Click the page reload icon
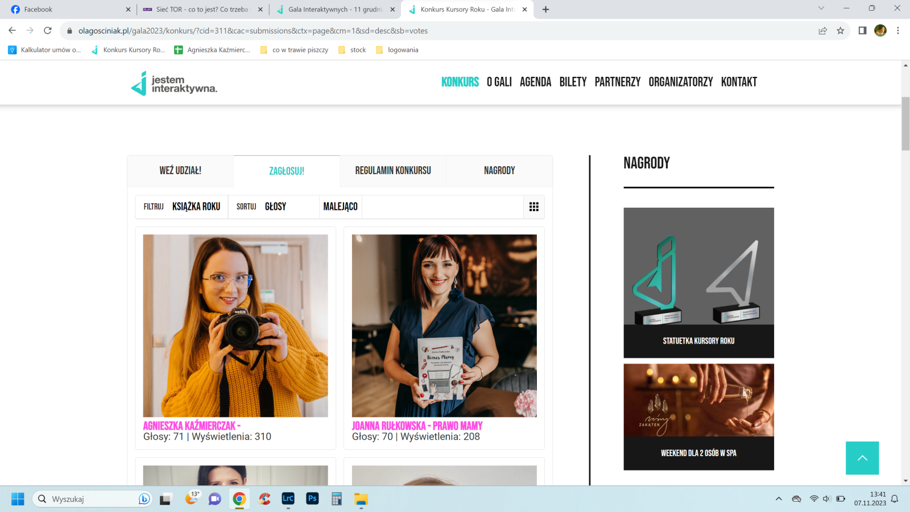This screenshot has height=512, width=910. pos(47,31)
